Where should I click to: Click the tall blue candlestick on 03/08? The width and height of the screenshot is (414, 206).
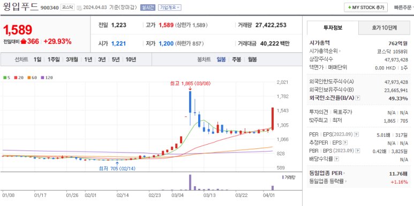(190, 102)
